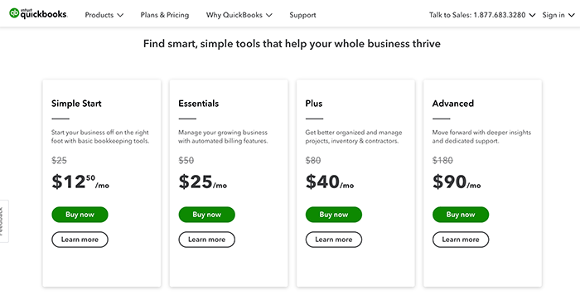Open the Support menu item
This screenshot has height=305, width=580.
[x=302, y=15]
